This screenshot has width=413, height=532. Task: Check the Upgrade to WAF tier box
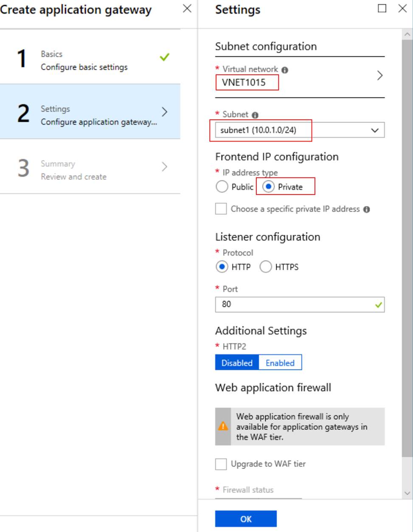click(221, 464)
